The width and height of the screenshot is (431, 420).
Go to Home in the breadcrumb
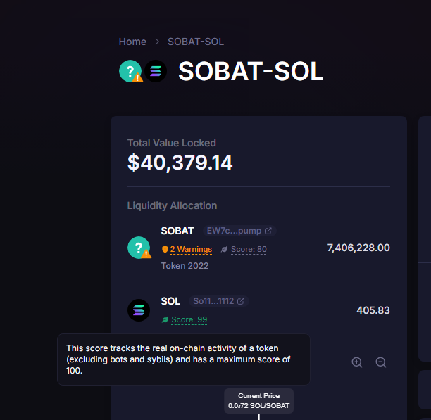tap(132, 42)
